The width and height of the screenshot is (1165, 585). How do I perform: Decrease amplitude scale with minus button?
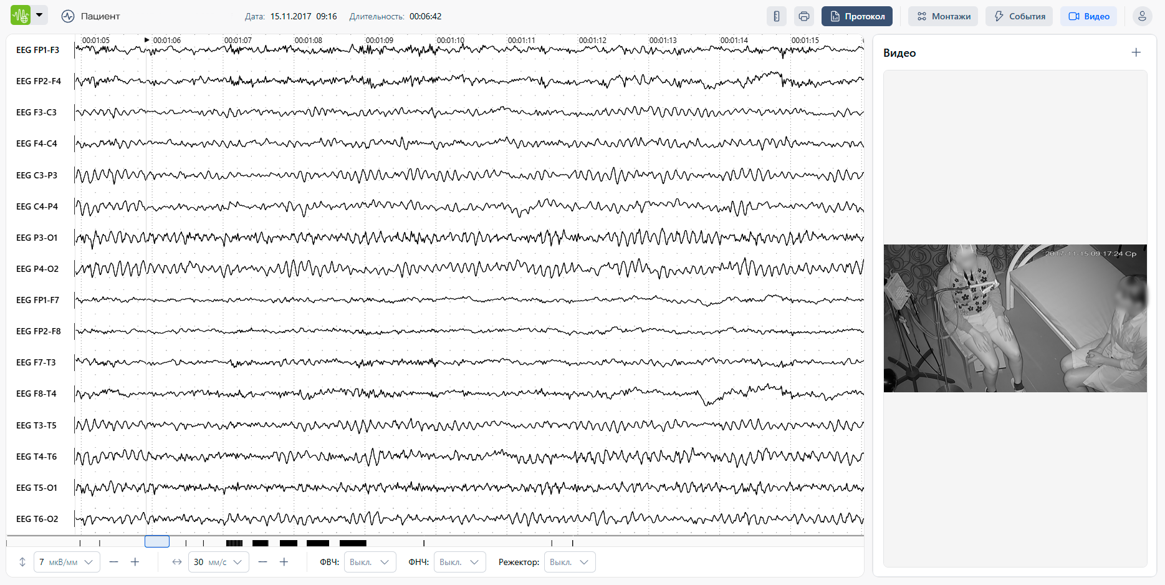point(113,562)
